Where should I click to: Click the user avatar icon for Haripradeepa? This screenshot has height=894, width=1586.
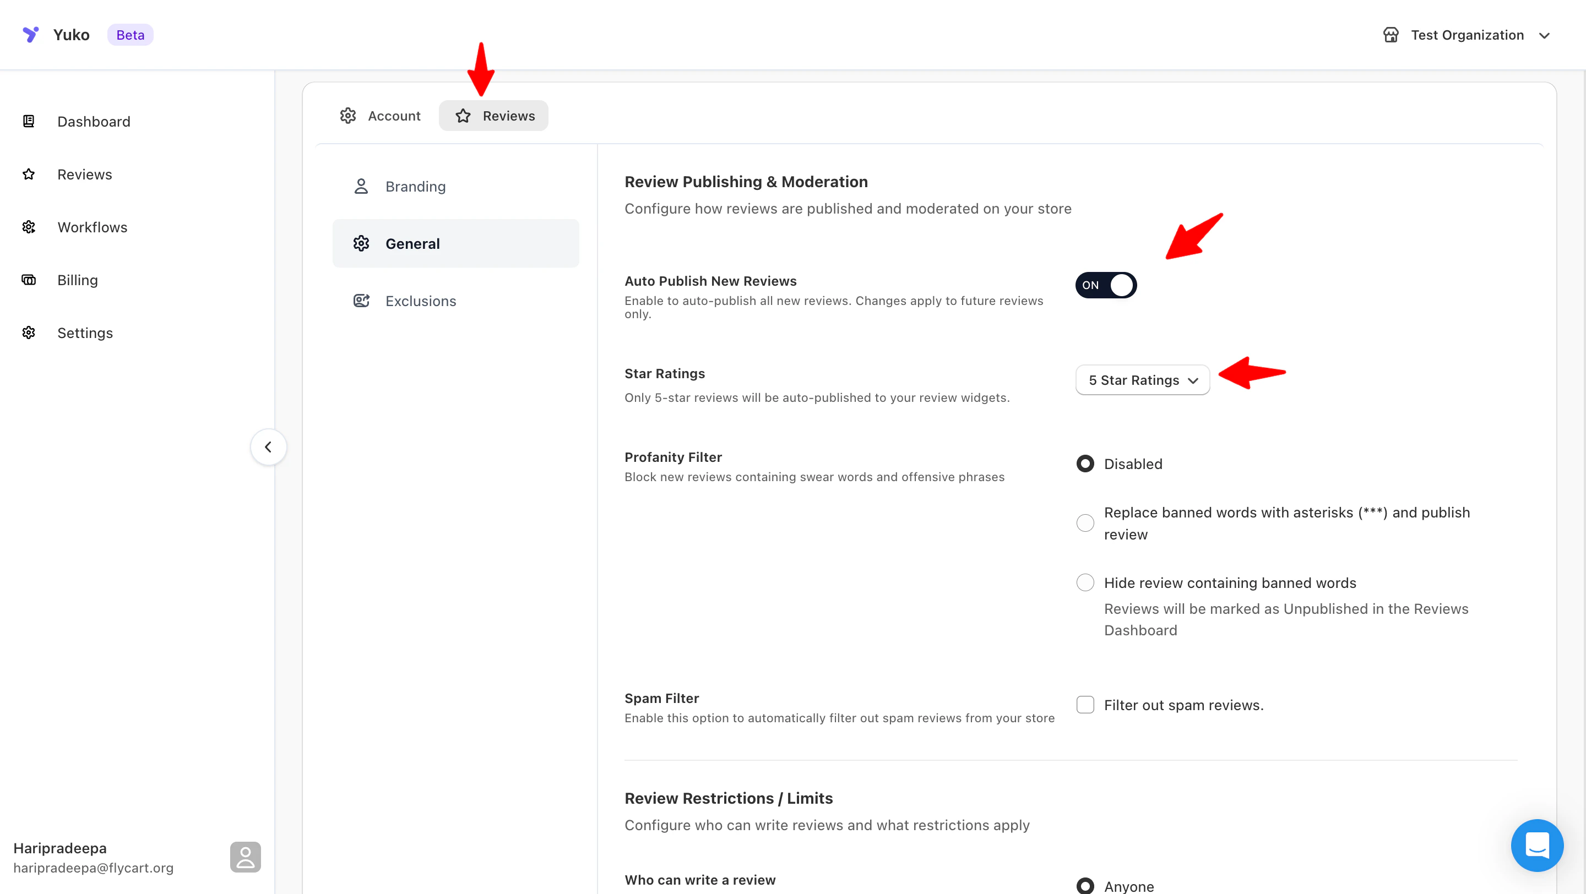[x=245, y=857]
